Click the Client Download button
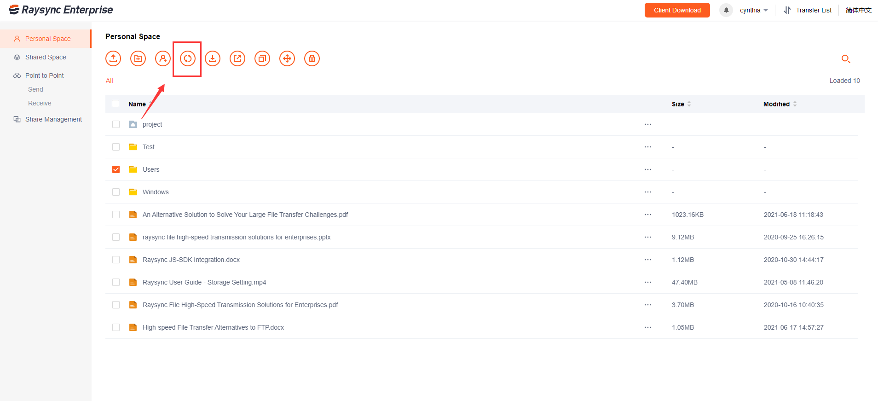The height and width of the screenshot is (401, 878). (x=677, y=10)
